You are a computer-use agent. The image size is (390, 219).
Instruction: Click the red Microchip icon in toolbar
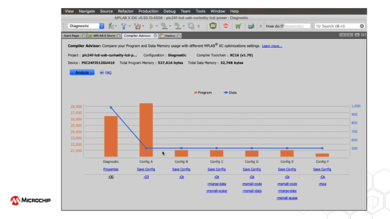(x=226, y=26)
